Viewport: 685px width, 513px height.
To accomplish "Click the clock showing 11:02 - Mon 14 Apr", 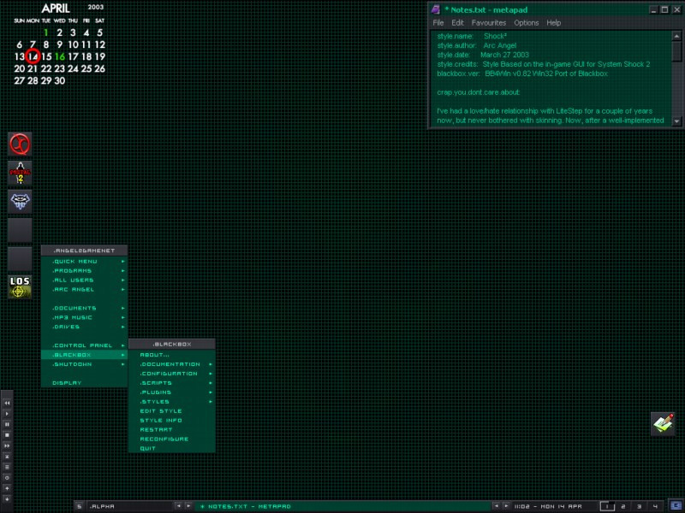I will (x=548, y=506).
